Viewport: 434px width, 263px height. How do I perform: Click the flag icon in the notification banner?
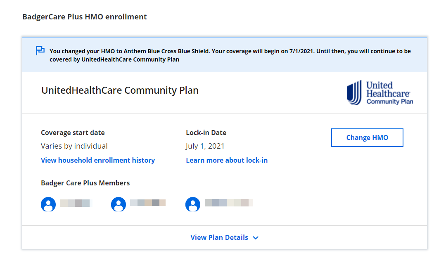(x=40, y=51)
